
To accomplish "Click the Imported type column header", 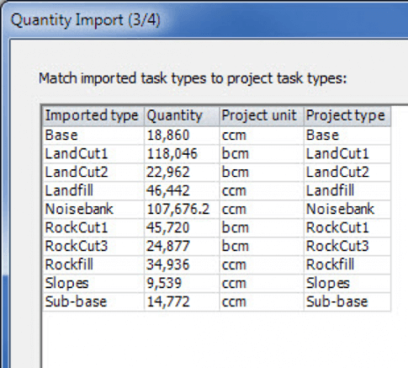I will coord(93,115).
